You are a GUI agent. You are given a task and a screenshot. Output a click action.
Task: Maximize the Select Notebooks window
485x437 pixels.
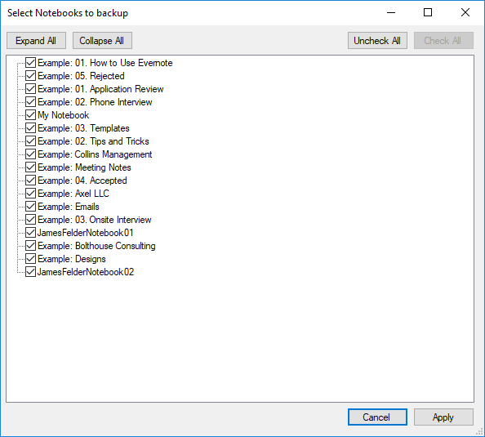428,13
